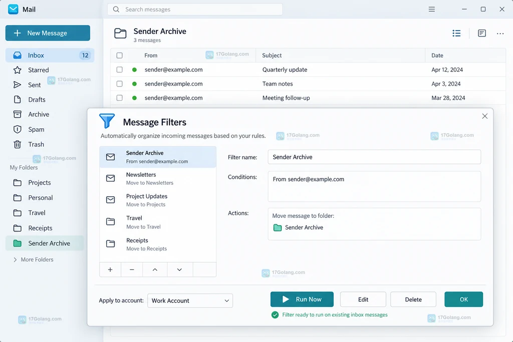Select Sender Archive folder in sidebar
Viewport: 513px width, 342px height.
45,243
